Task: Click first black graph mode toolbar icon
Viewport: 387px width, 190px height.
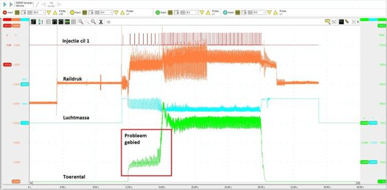Action: [33, 22]
